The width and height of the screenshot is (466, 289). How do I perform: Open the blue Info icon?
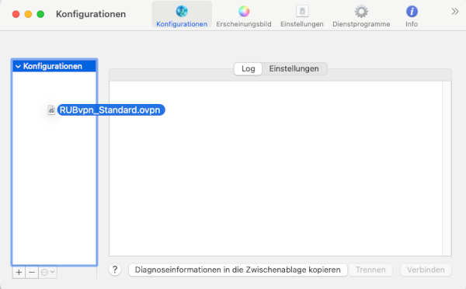pyautogui.click(x=412, y=12)
